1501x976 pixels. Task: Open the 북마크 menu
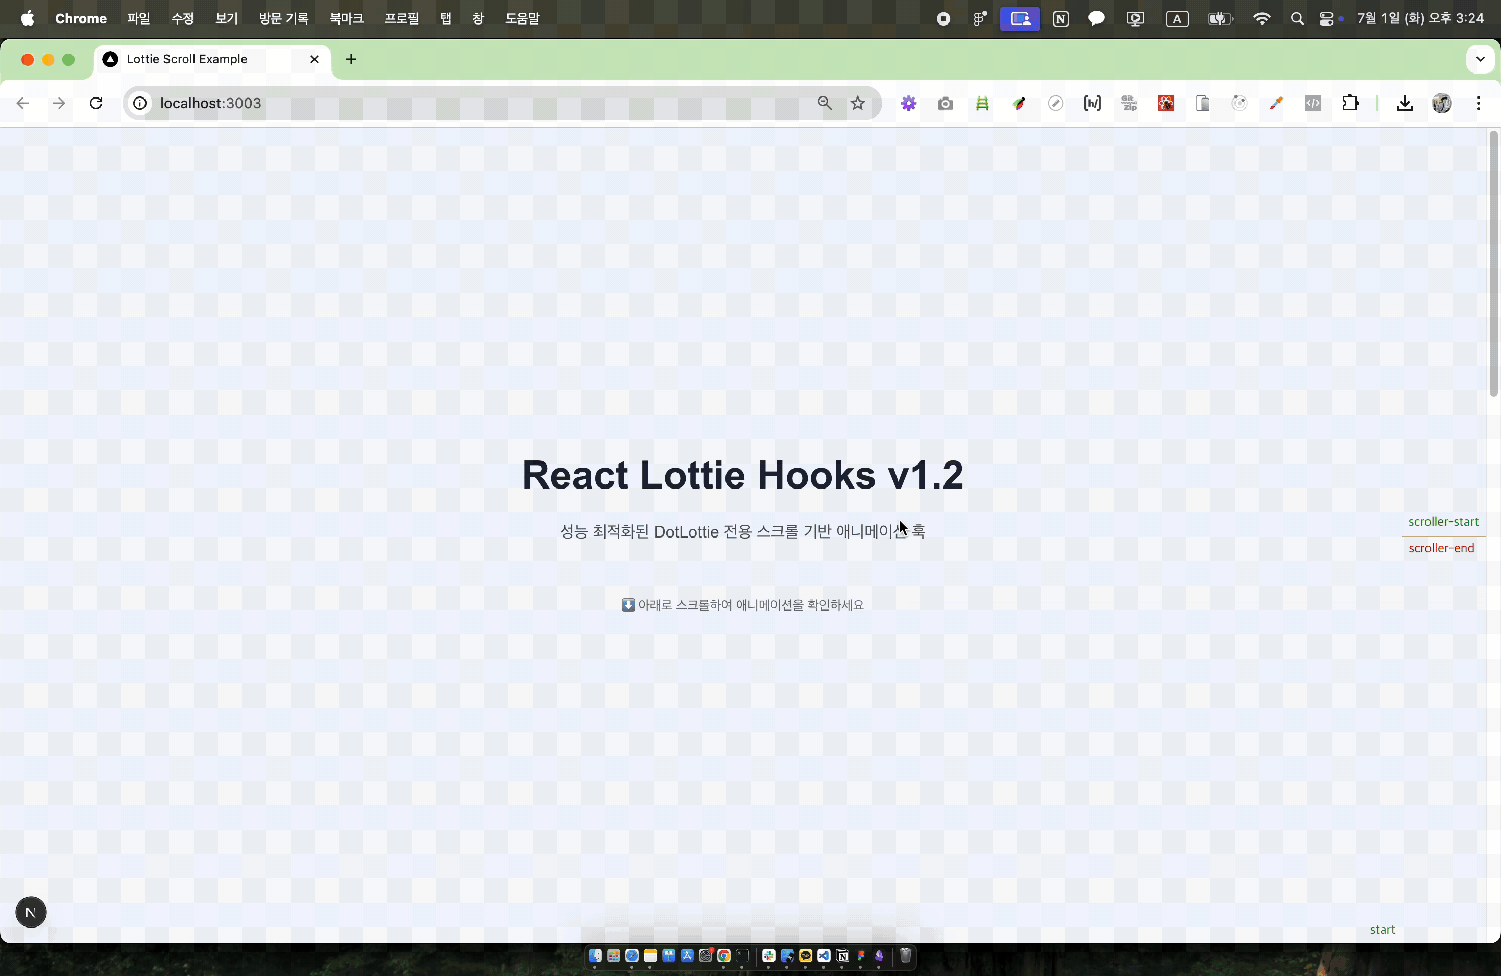point(346,19)
